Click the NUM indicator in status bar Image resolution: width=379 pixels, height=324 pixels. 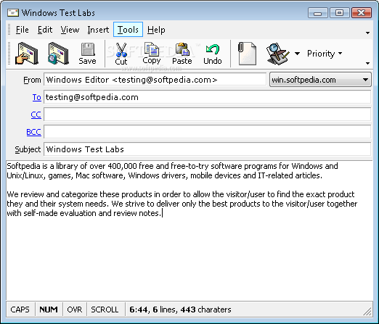(x=49, y=310)
